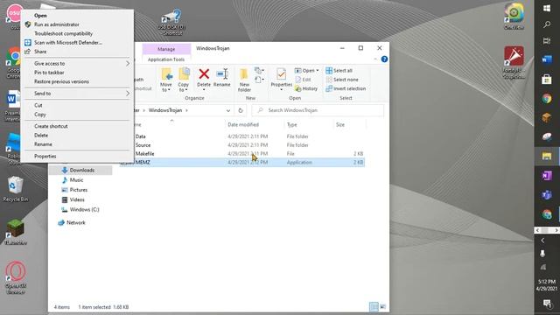Click the Windows Start button

coord(547,8)
